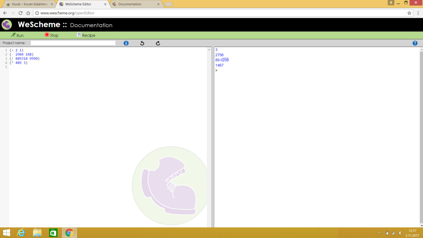
Task: Open help via blue question mark icon
Action: 415,43
